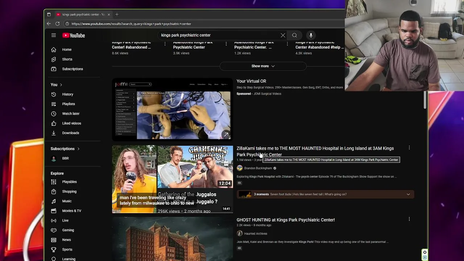Viewport: 464px width, 261px height.
Task: Open a new browser tab
Action: (117, 14)
